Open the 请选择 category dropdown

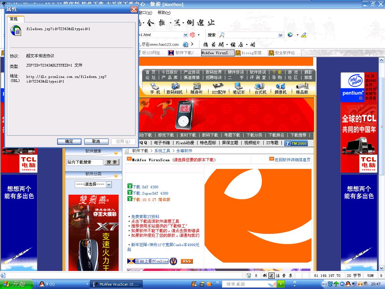(x=93, y=184)
